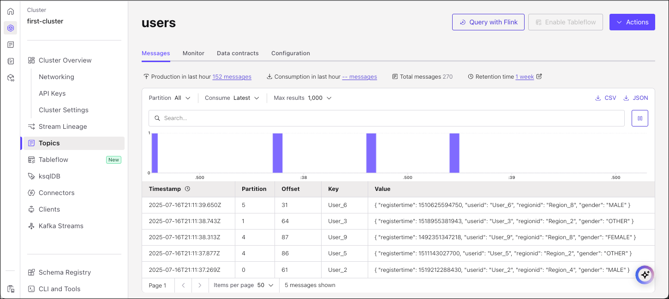Click into the message Search field

point(386,118)
